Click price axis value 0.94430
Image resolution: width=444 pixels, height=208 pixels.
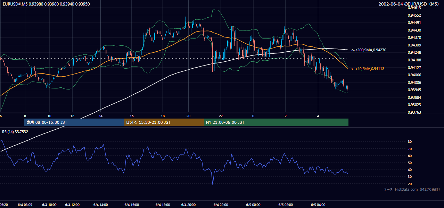(414, 30)
